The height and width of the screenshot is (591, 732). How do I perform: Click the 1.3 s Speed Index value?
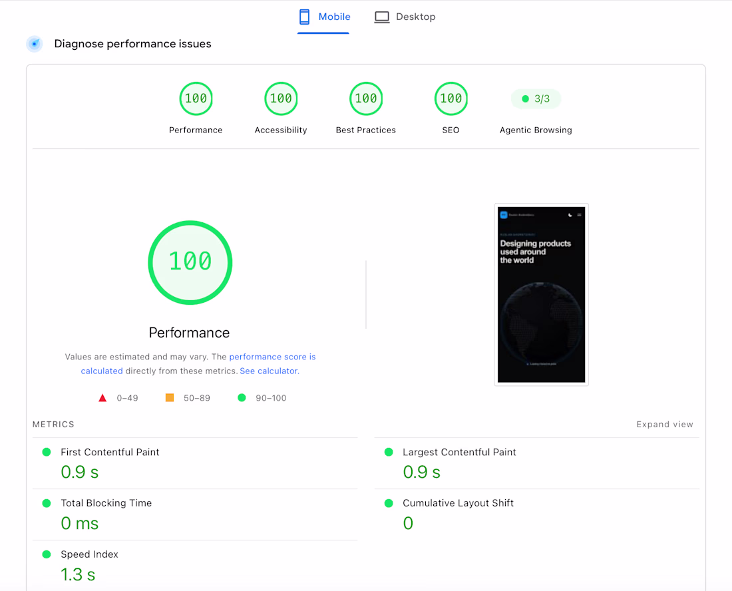[x=78, y=575]
